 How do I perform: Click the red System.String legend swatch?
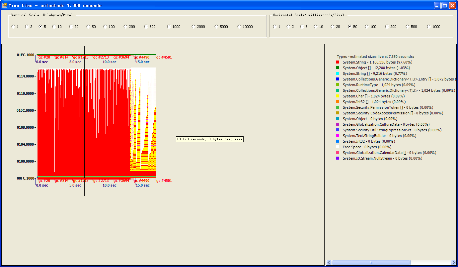click(338, 62)
